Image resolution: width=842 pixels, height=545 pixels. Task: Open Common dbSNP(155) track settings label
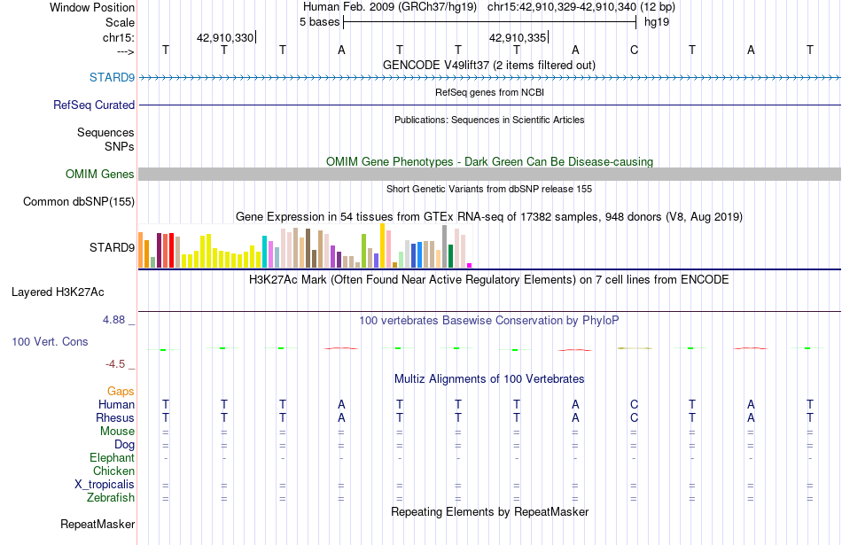pos(78,201)
